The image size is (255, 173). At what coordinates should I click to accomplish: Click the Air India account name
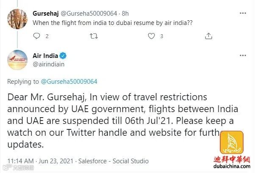(44, 56)
